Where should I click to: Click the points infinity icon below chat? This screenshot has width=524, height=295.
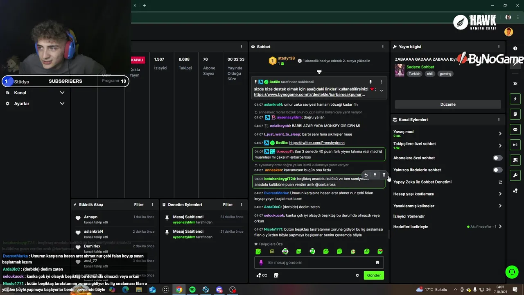pos(262,275)
